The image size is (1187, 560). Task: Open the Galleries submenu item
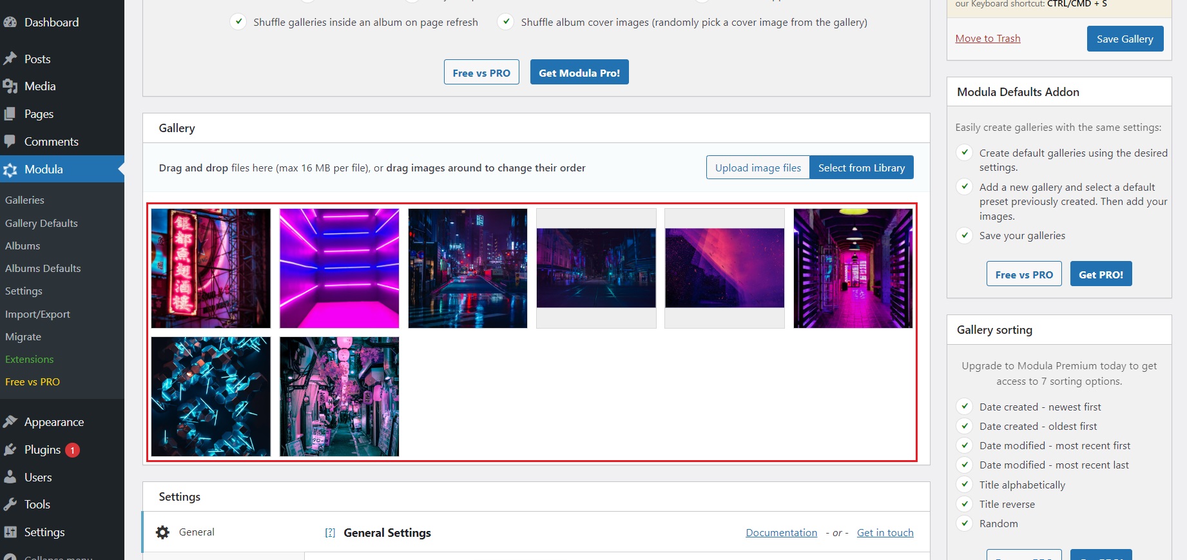pos(24,200)
